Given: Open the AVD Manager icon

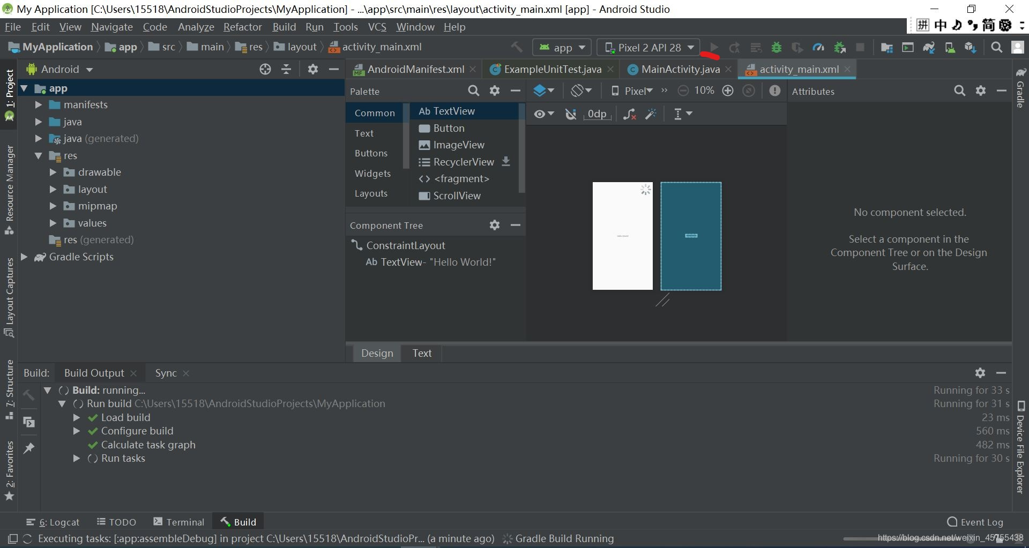Looking at the screenshot, I should tap(950, 48).
